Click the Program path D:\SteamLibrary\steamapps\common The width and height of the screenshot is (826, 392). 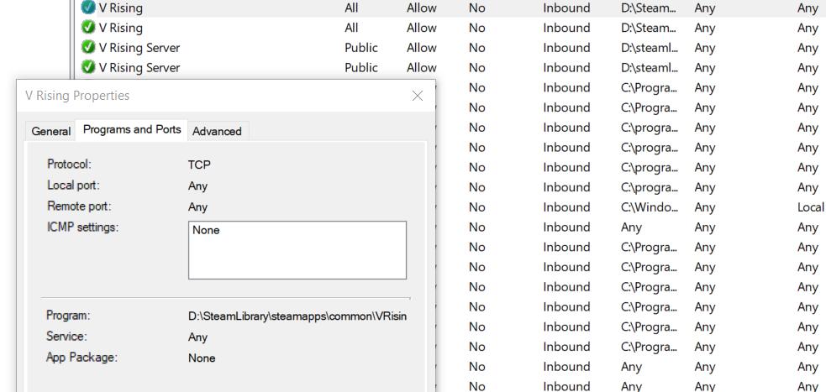click(x=297, y=316)
